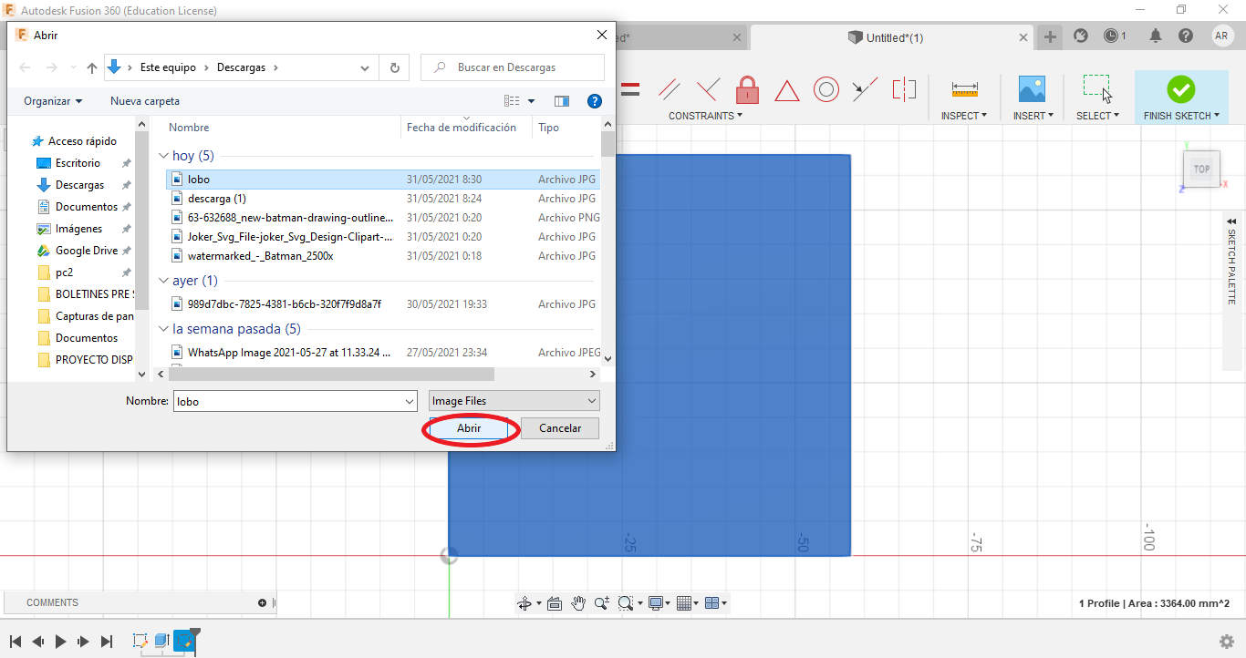Open Imágenes in the navigation pane

(78, 229)
